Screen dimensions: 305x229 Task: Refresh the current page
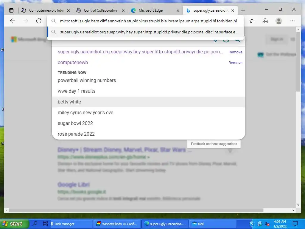click(x=39, y=21)
